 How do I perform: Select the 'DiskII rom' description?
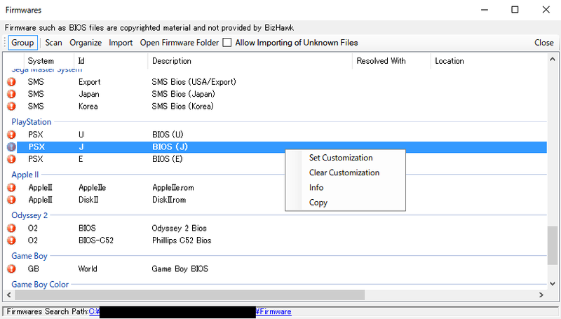point(169,200)
